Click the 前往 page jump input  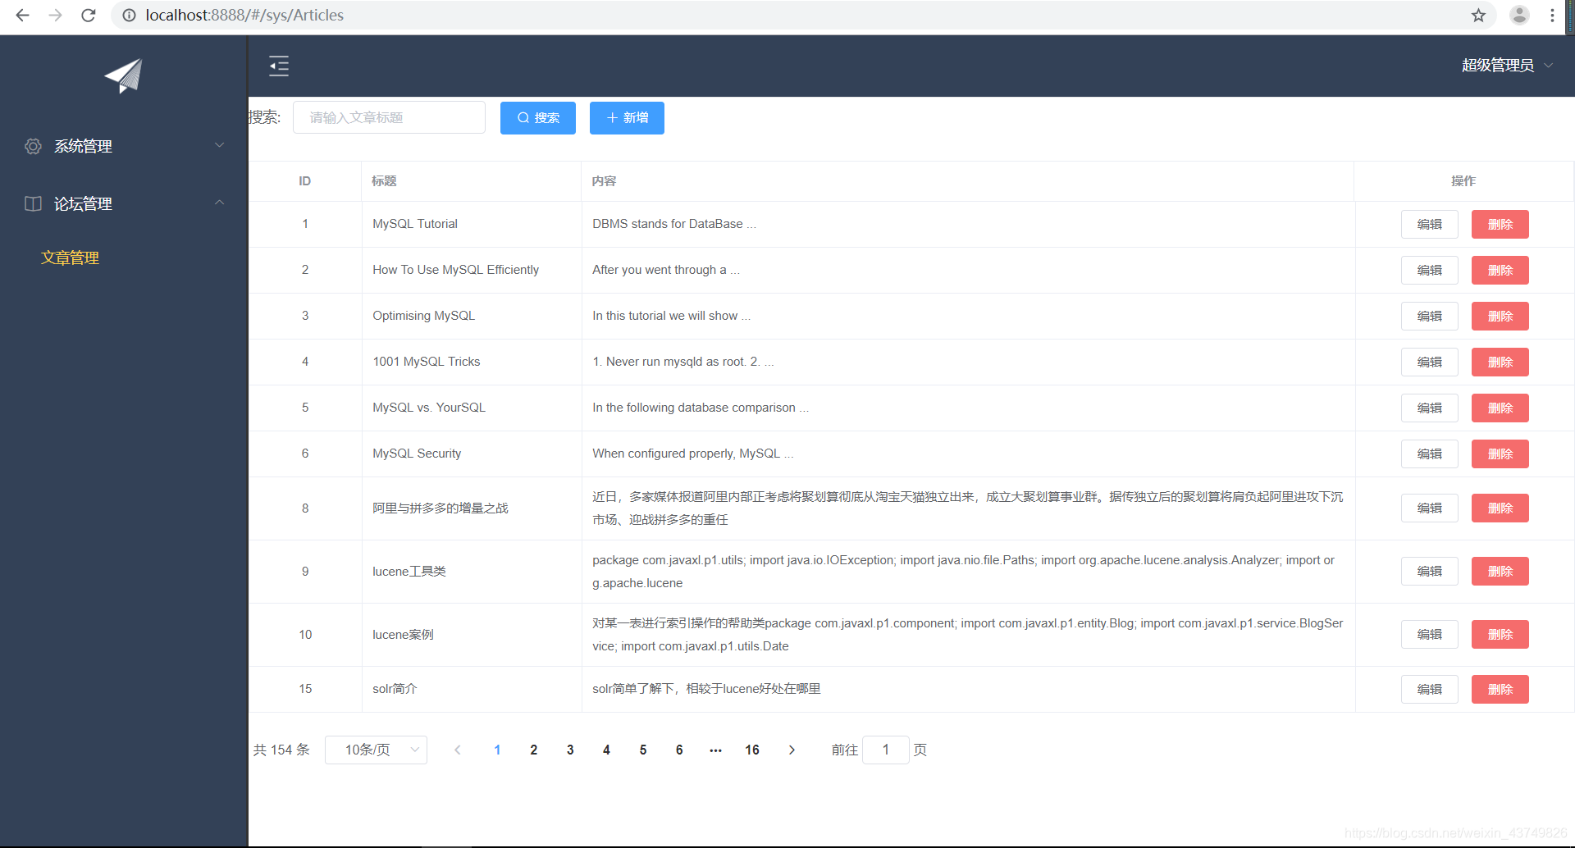pyautogui.click(x=886, y=750)
